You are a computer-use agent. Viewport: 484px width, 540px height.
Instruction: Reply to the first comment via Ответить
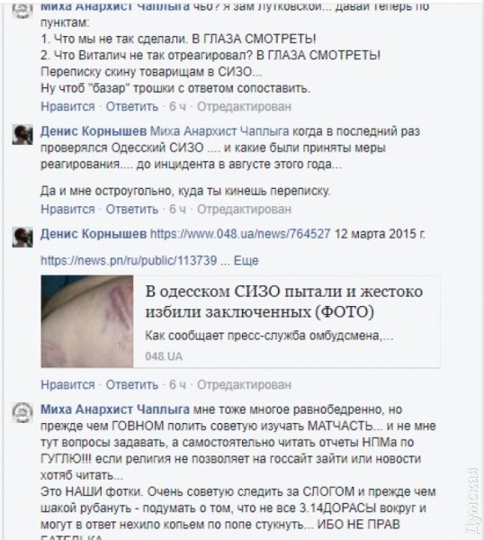click(x=132, y=106)
